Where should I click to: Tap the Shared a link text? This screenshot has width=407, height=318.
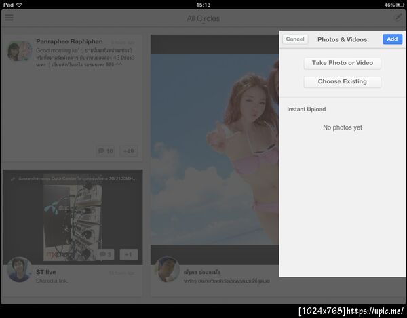[x=52, y=281]
